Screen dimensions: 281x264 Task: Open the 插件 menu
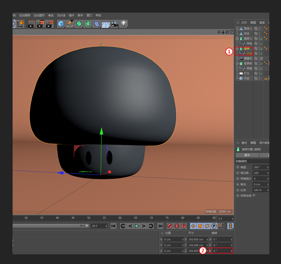(x=71, y=15)
